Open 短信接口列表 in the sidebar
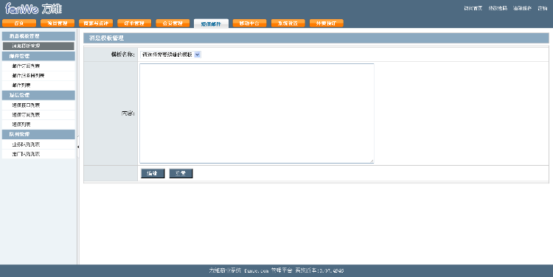The width and height of the screenshot is (553, 277). [38, 105]
